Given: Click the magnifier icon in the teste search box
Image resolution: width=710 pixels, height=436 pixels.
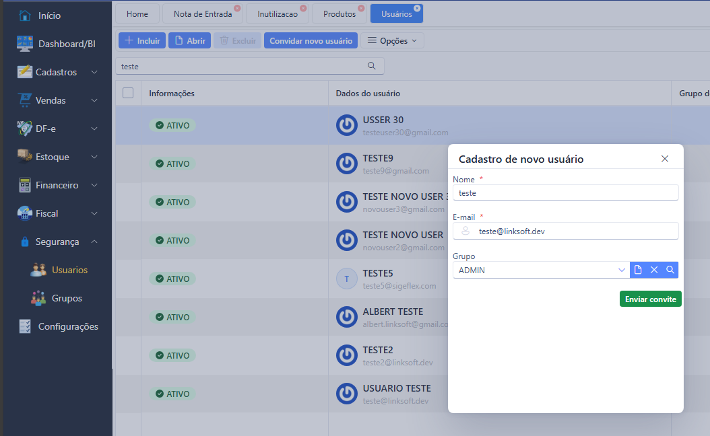Looking at the screenshot, I should point(371,66).
